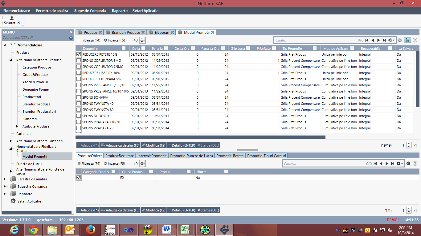Open the Sugestie Comanda menu
This screenshot has height=236, width=421.
(x=90, y=11)
